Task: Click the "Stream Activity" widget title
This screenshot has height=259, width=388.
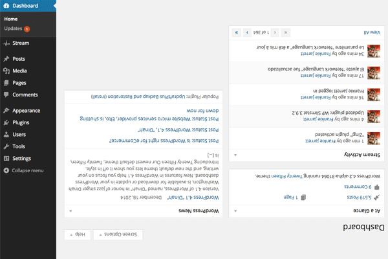Action: 362,155
